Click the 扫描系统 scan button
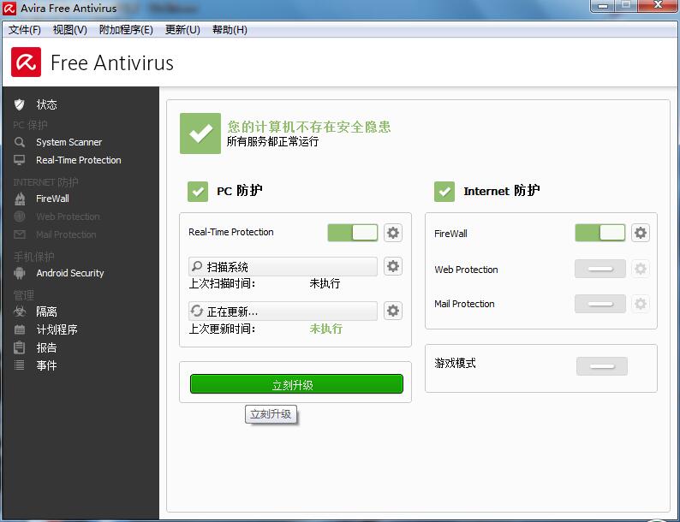680x522 pixels. (x=283, y=267)
